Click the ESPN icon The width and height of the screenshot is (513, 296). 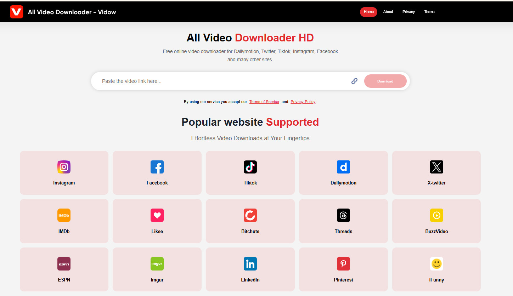(64, 264)
